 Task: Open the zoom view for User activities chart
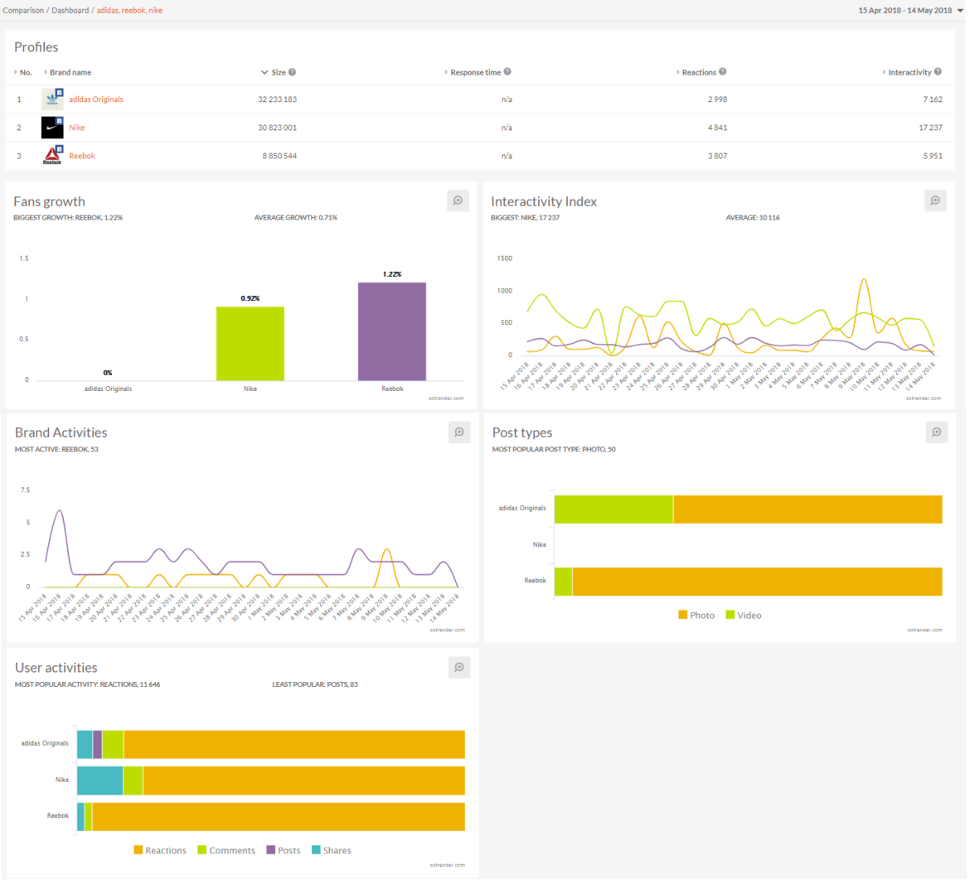[458, 667]
